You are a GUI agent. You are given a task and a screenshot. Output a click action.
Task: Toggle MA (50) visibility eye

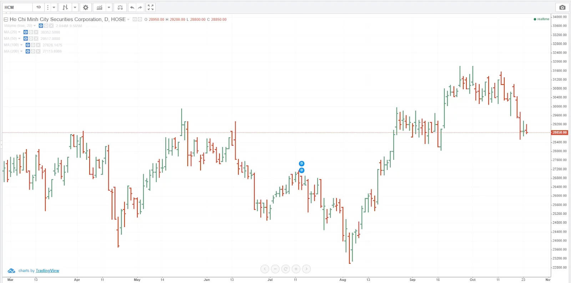tap(26, 39)
